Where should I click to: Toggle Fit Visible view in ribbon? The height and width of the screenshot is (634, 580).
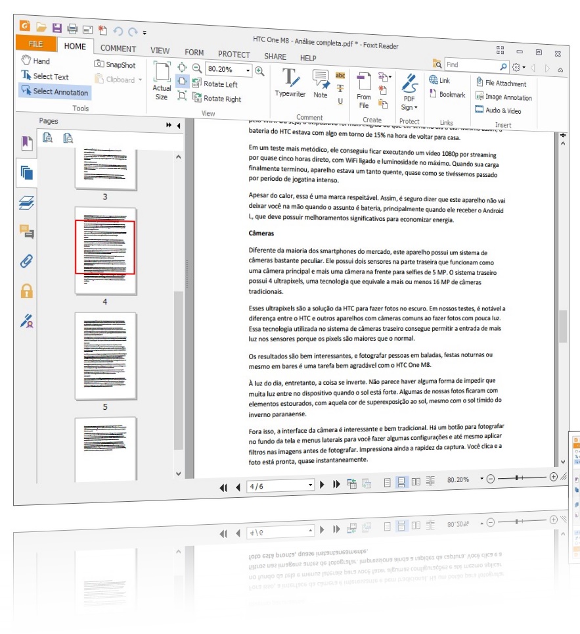click(183, 95)
